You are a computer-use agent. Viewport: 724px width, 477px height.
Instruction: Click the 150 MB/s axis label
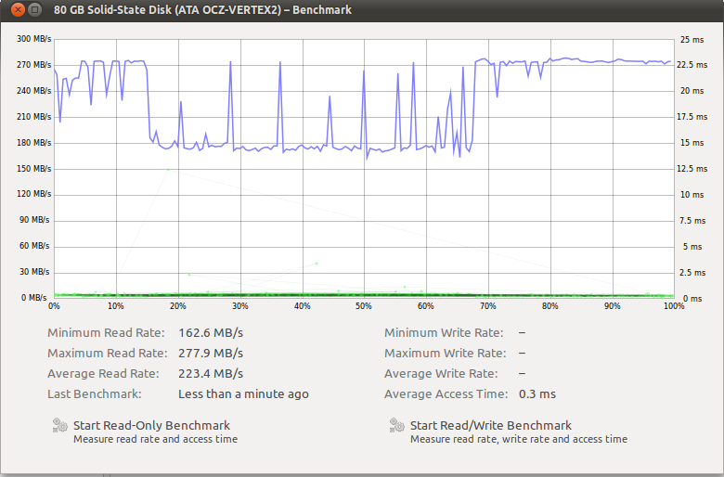[x=33, y=169]
